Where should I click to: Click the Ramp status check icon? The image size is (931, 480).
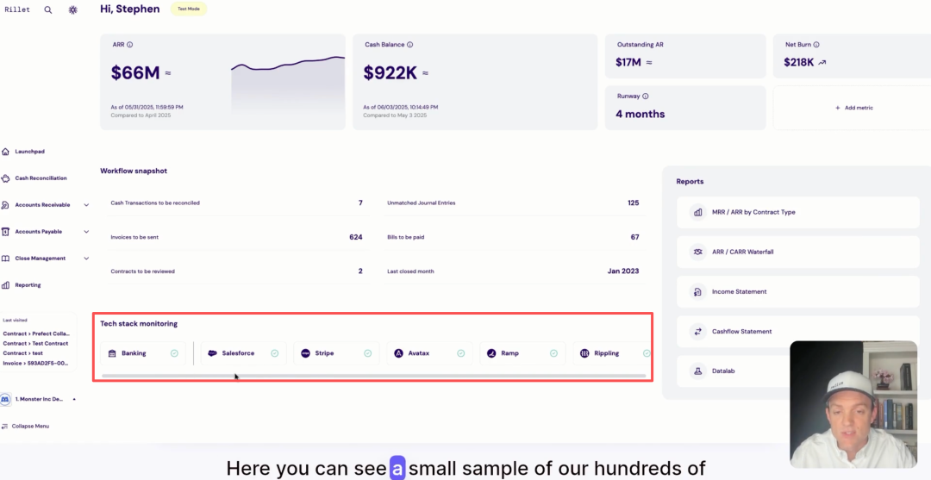click(553, 353)
